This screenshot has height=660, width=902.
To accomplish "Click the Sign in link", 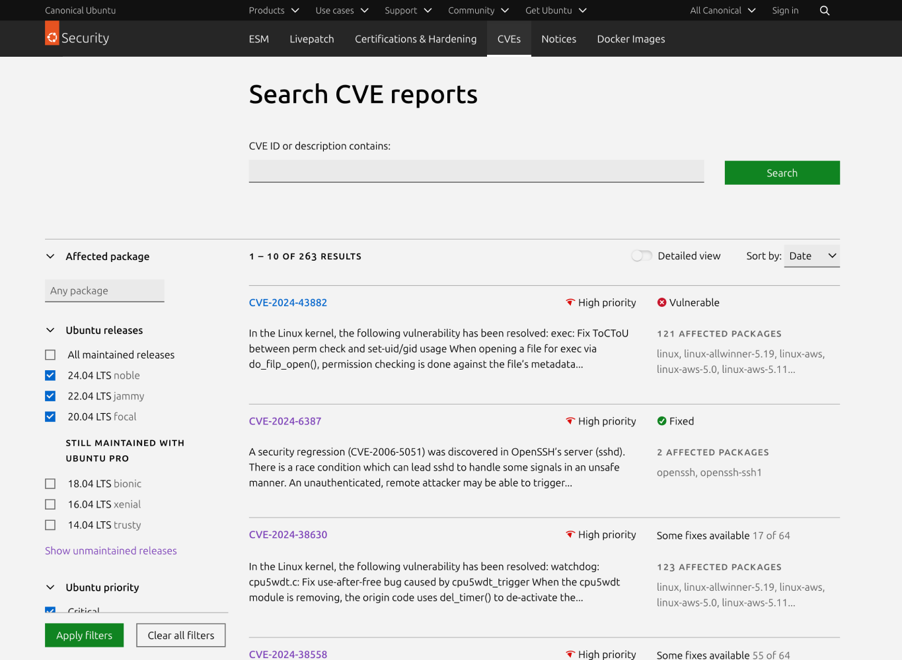I will tap(785, 11).
